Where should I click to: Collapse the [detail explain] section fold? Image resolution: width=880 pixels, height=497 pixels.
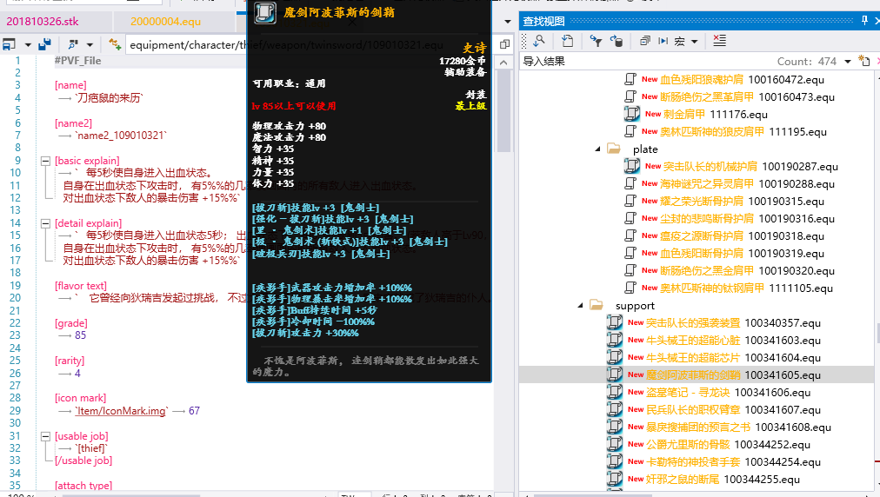pyautogui.click(x=45, y=223)
